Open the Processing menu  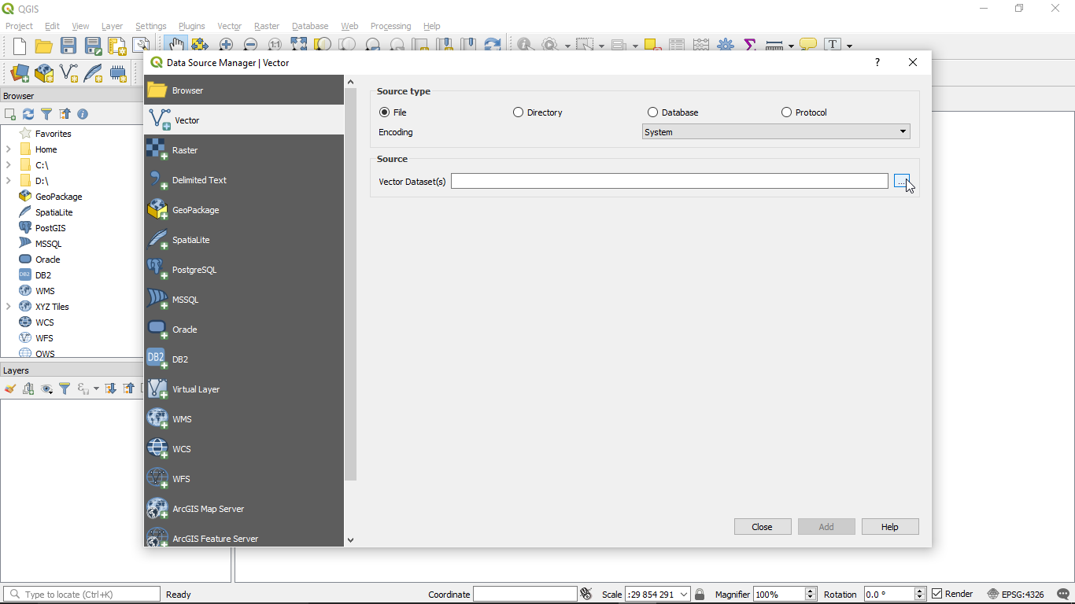390,26
